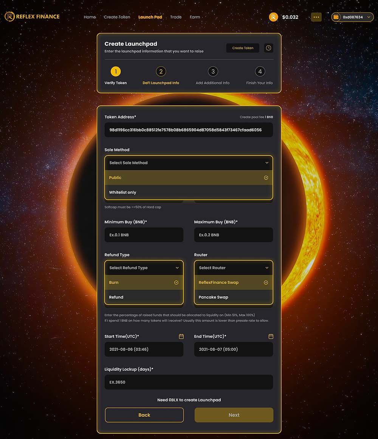Click 'Add Additional Info' step label
The height and width of the screenshot is (439, 378).
click(212, 83)
